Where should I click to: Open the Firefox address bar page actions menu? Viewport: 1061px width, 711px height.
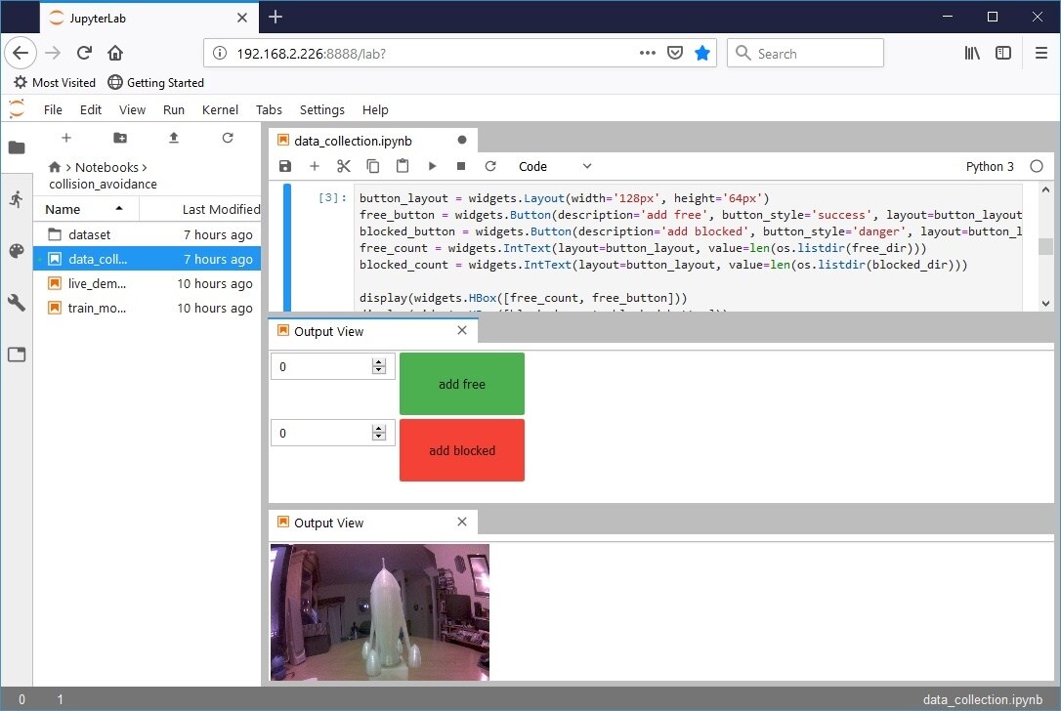(647, 54)
